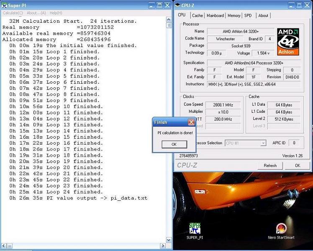Screen dimensions: 313x251
Task: Click the Brand ID value 4
Action: pos(269,39)
